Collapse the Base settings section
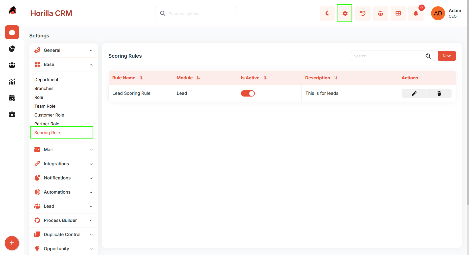 (64, 64)
